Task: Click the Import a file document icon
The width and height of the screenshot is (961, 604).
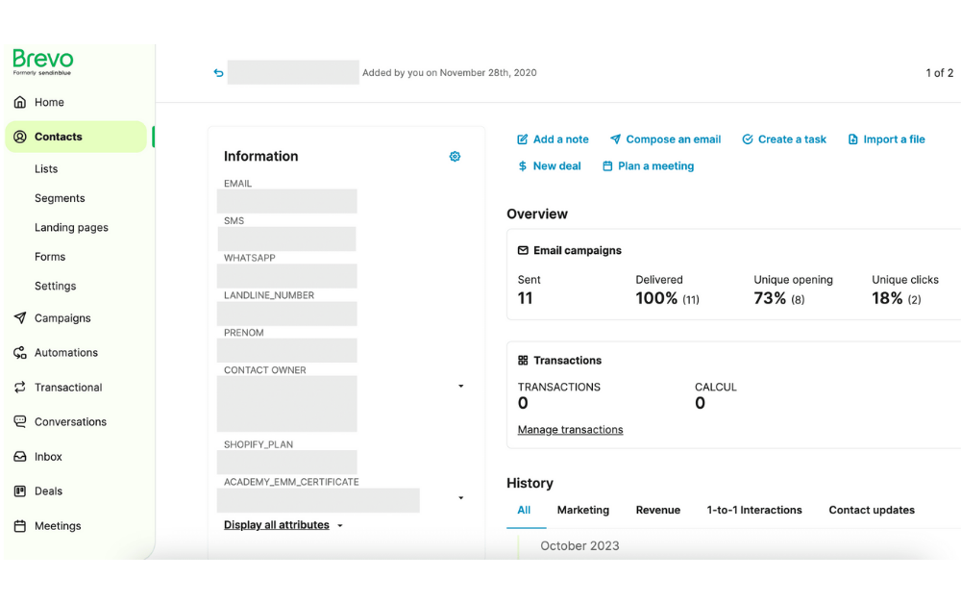Action: (x=852, y=139)
